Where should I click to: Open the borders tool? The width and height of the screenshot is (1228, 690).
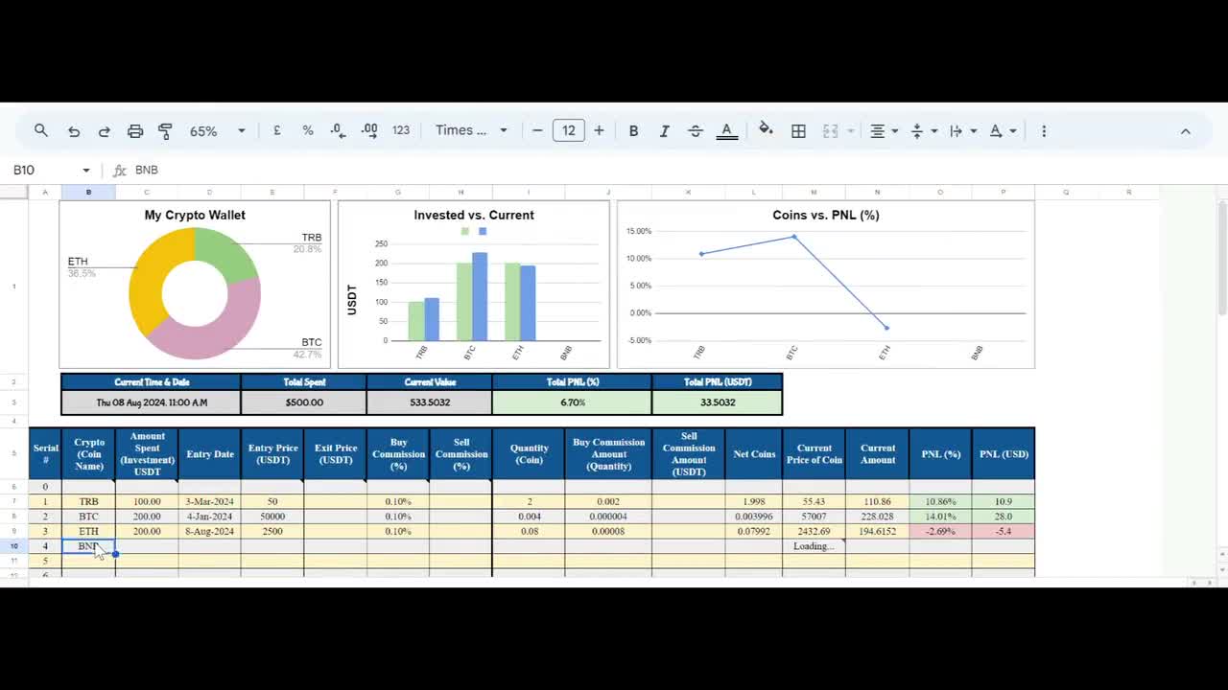[798, 130]
